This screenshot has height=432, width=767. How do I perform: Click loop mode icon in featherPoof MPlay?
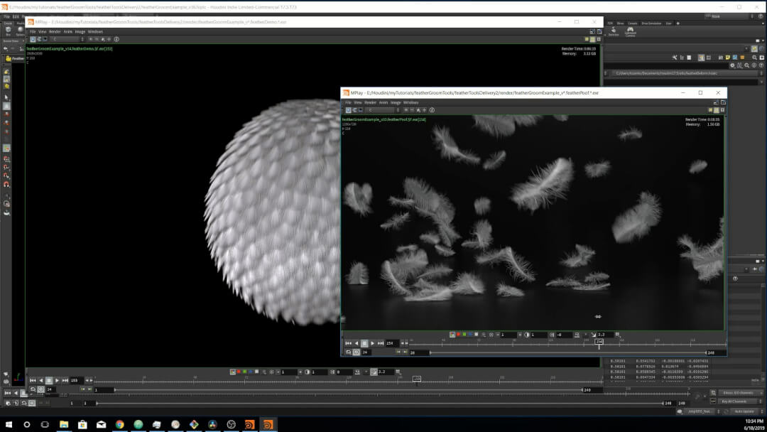pos(348,352)
